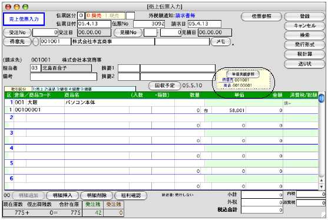Click the 税計算 tax calculation button
Image resolution: width=328 pixels, height=220 pixels.
point(304,54)
